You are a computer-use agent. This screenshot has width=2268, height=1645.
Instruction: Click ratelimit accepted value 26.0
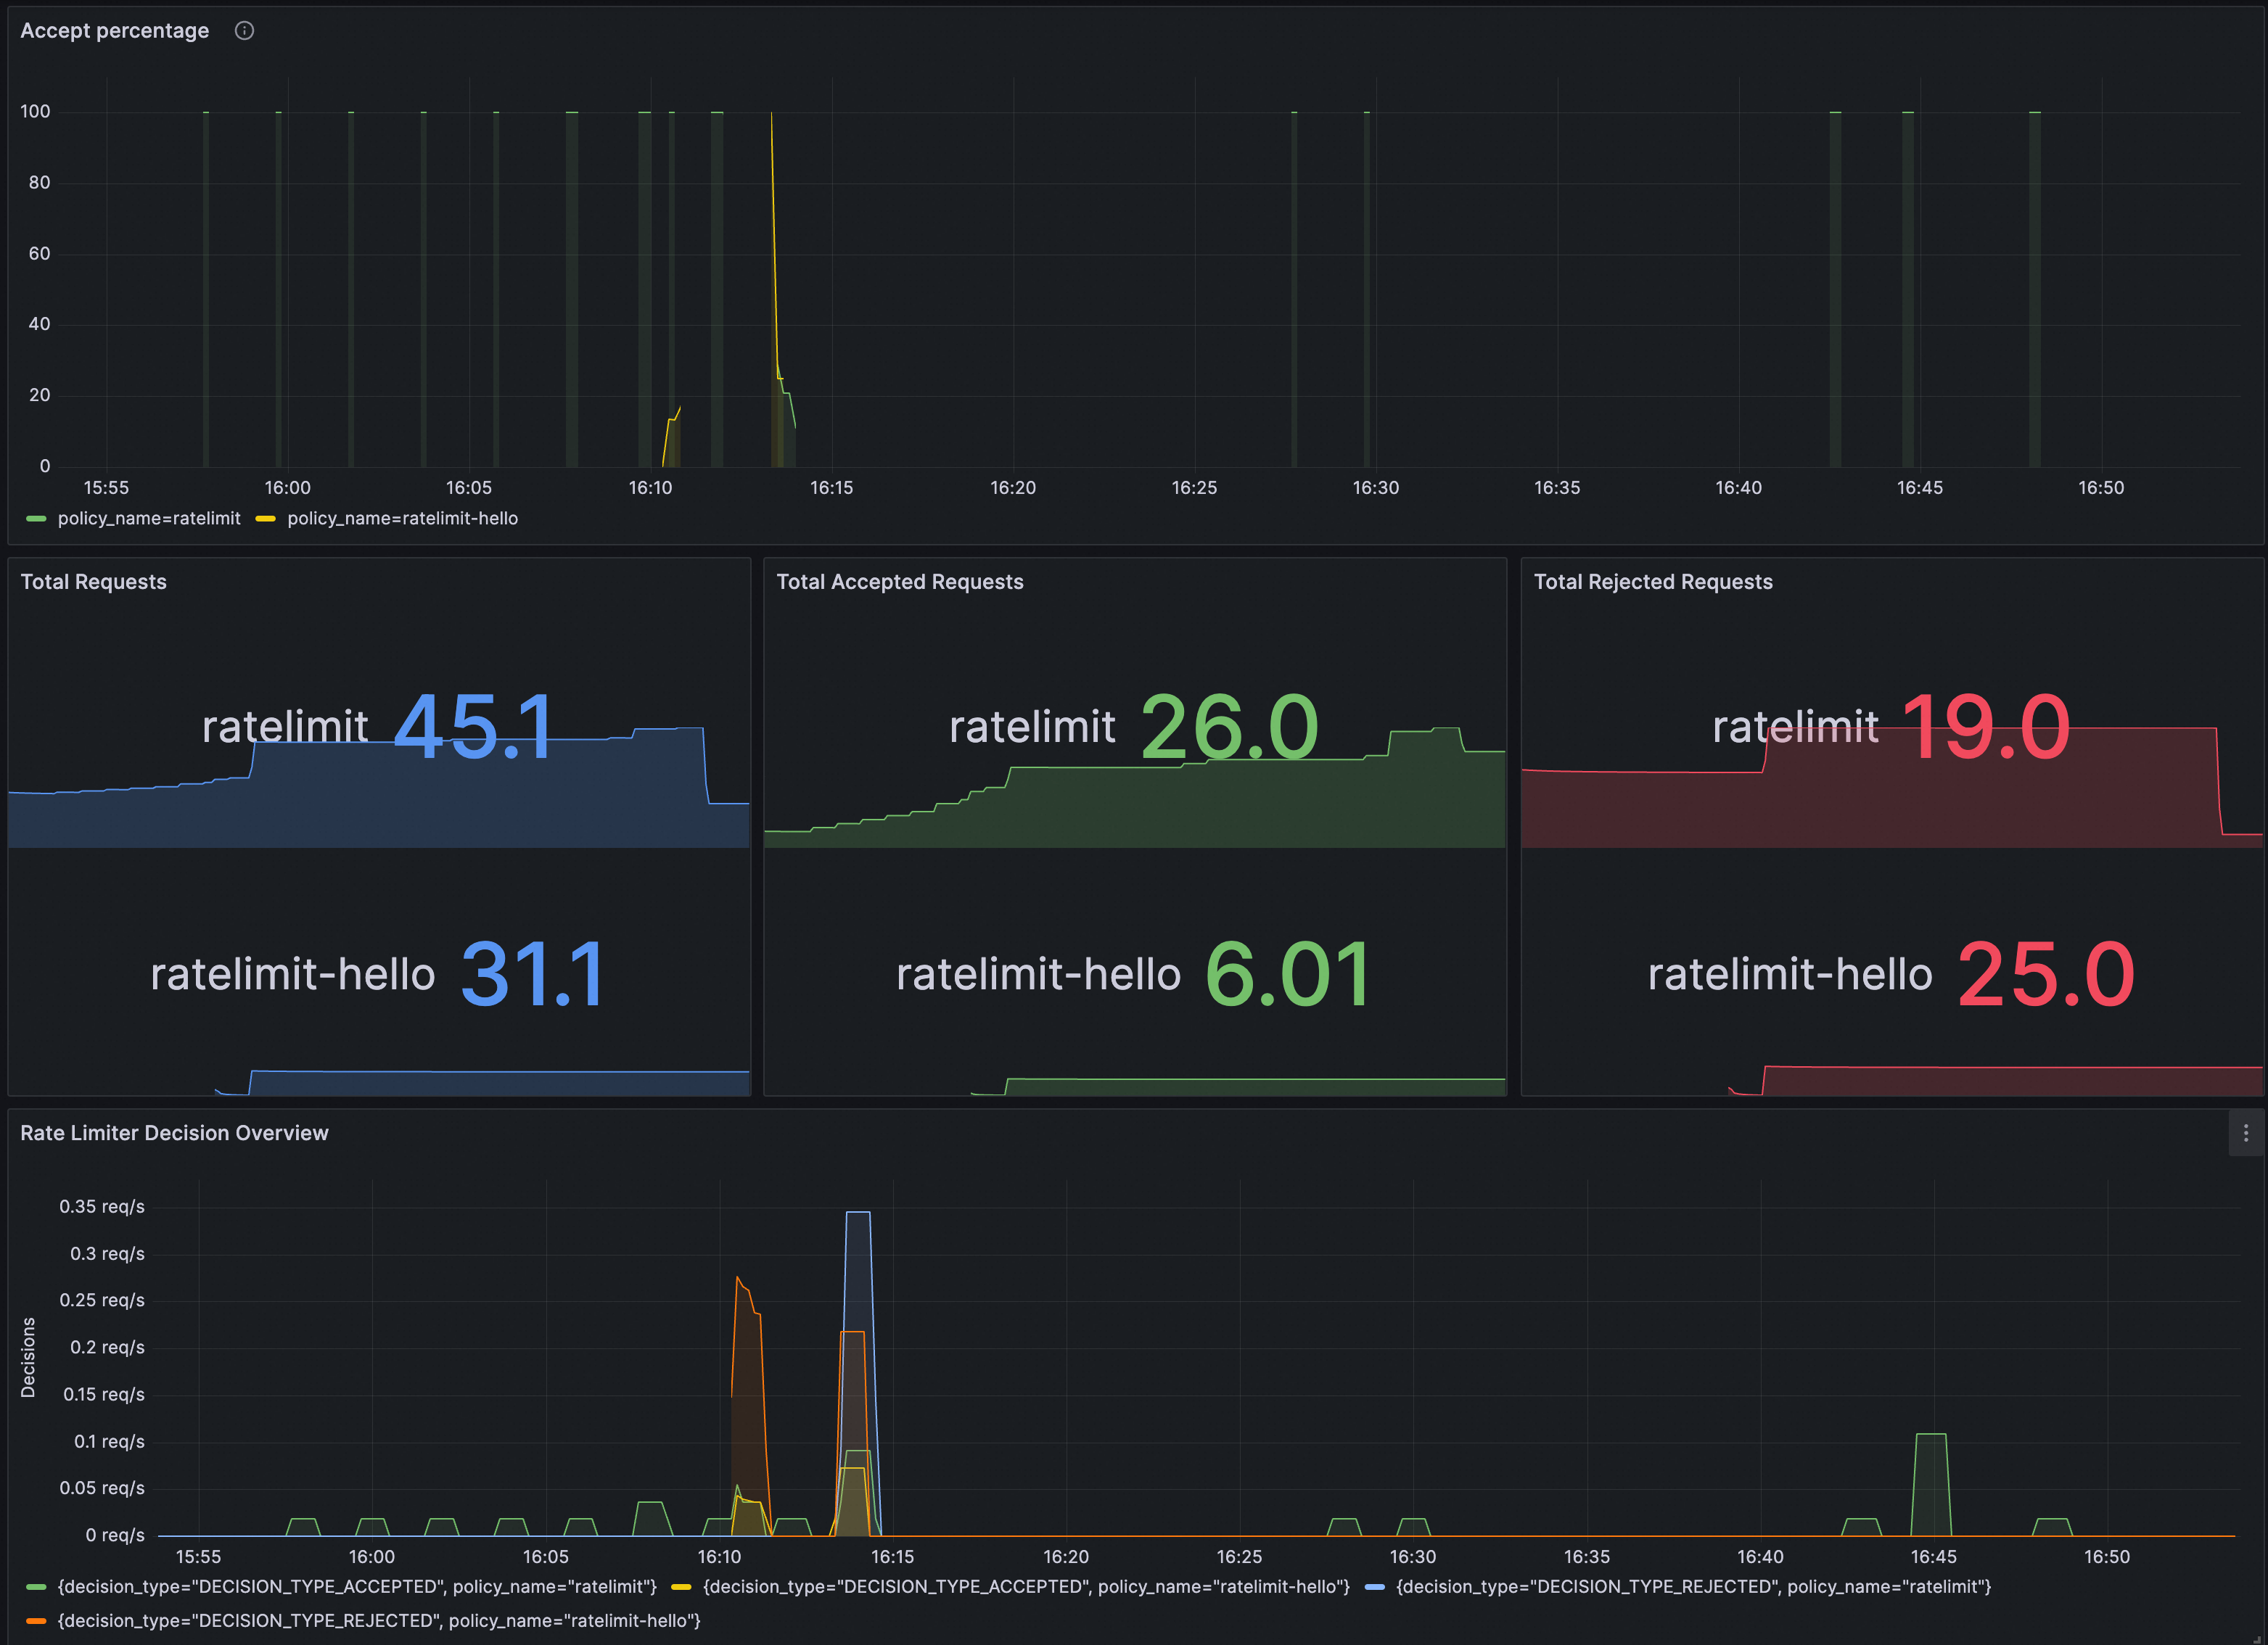[x=1229, y=727]
